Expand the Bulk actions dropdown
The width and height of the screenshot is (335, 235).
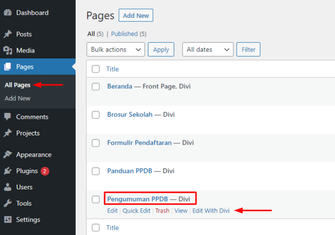[x=115, y=50]
